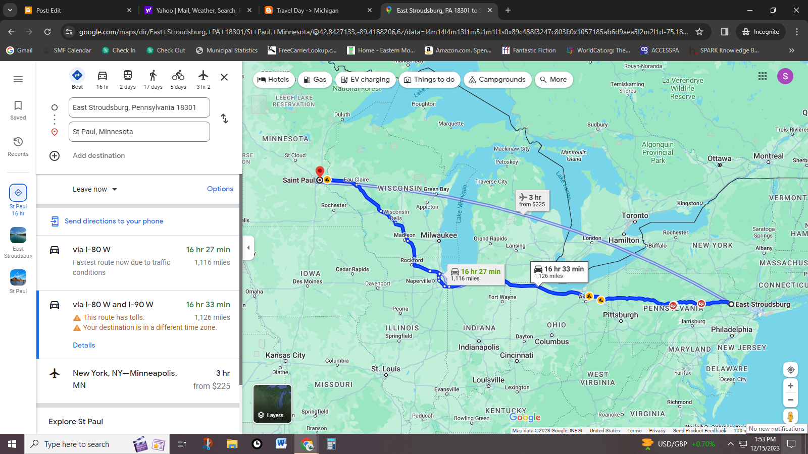Open the Leave now dropdown
Viewport: 808px width, 454px height.
(x=95, y=189)
